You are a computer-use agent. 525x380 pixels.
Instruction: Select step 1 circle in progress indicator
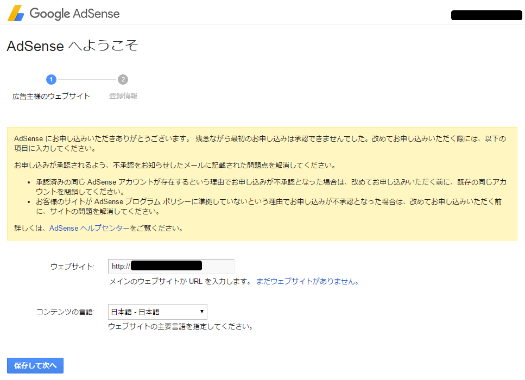(x=51, y=79)
